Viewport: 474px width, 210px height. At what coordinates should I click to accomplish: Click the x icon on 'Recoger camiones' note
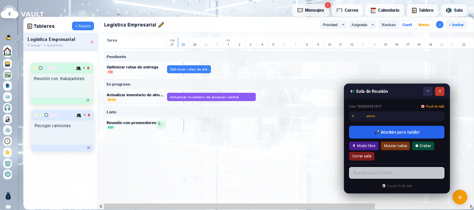(x=84, y=115)
